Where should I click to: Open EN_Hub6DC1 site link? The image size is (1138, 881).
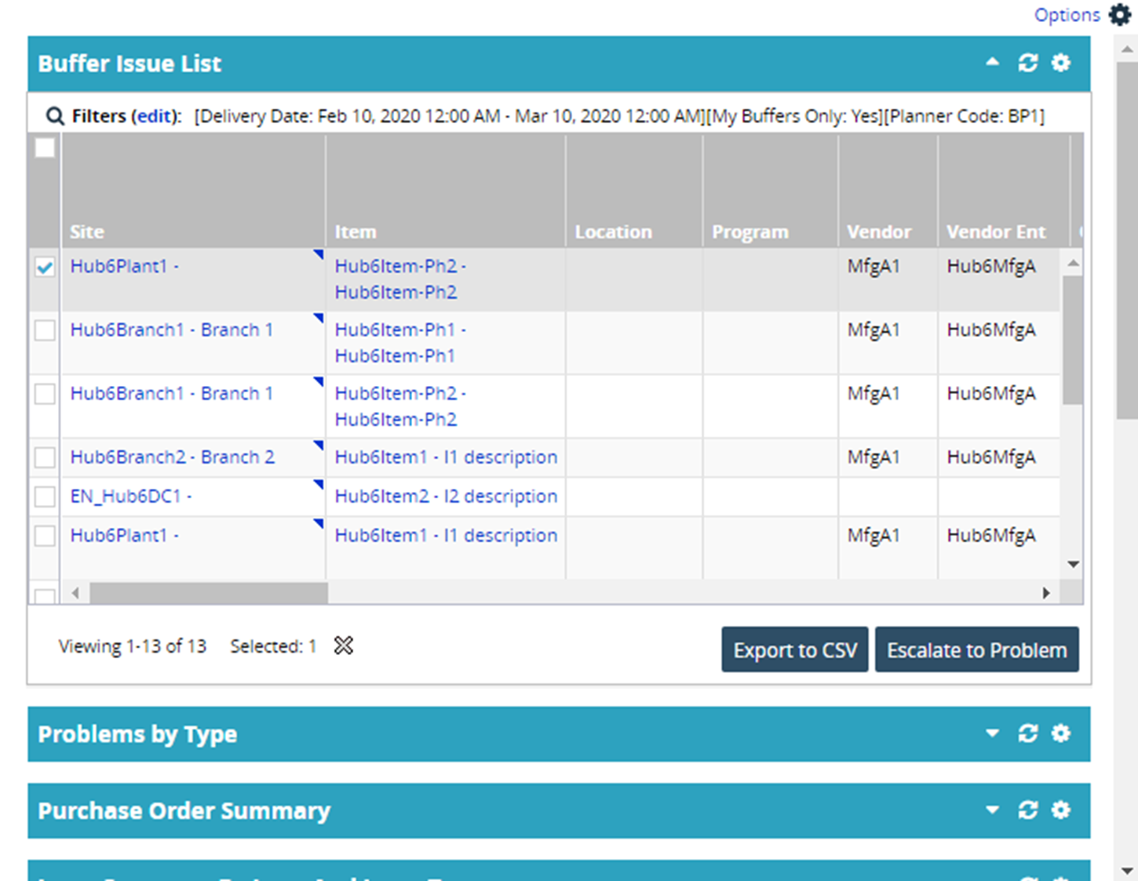(x=131, y=497)
